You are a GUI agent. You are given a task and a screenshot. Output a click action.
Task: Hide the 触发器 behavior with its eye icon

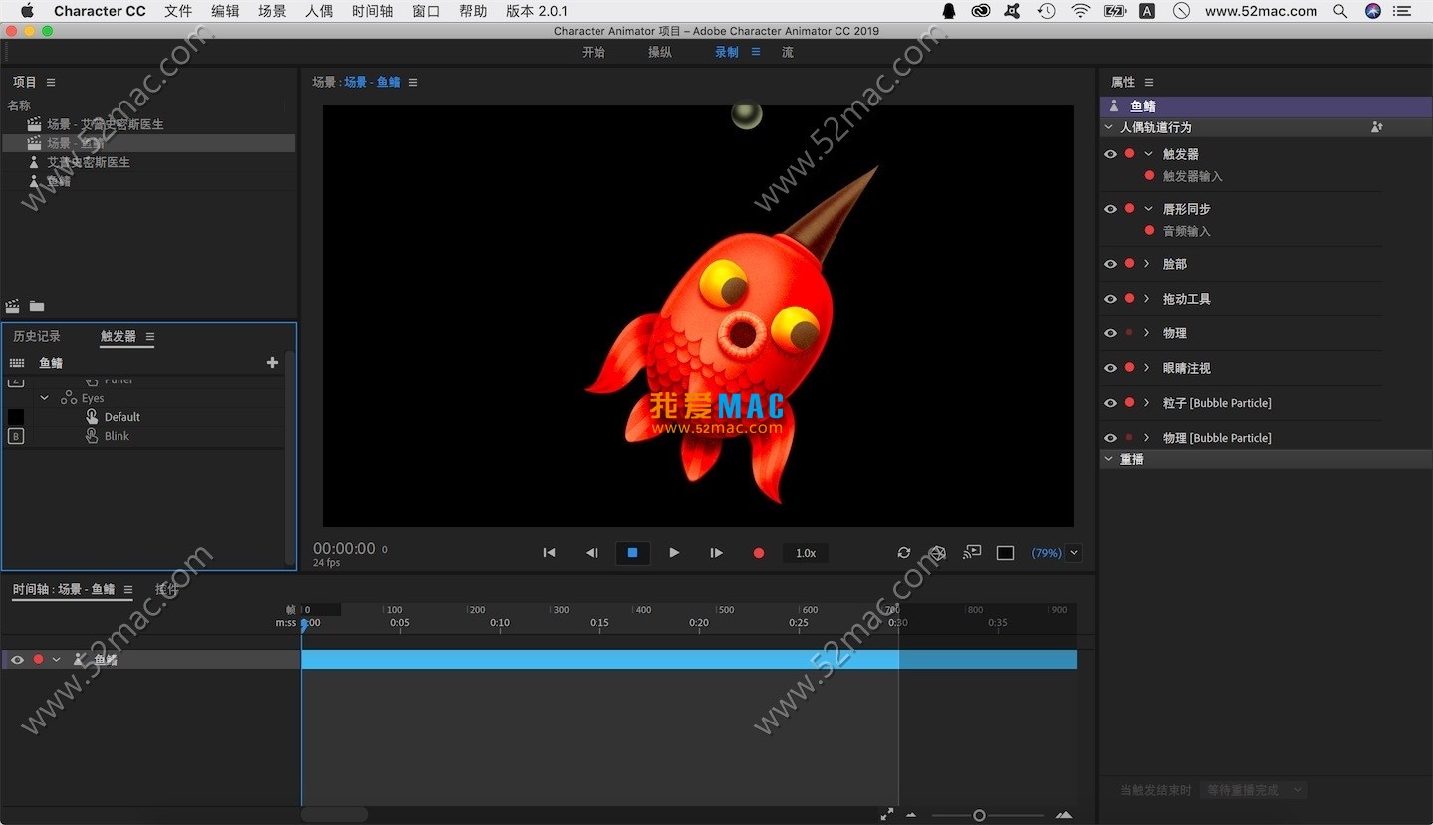(x=1110, y=154)
